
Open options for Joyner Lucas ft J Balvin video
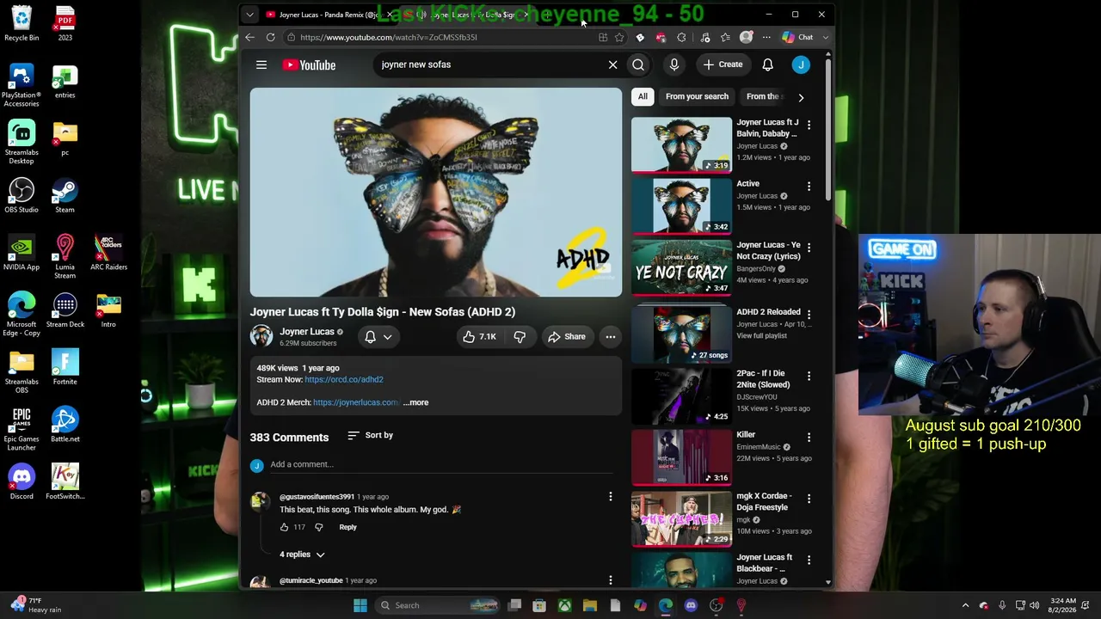pos(809,125)
